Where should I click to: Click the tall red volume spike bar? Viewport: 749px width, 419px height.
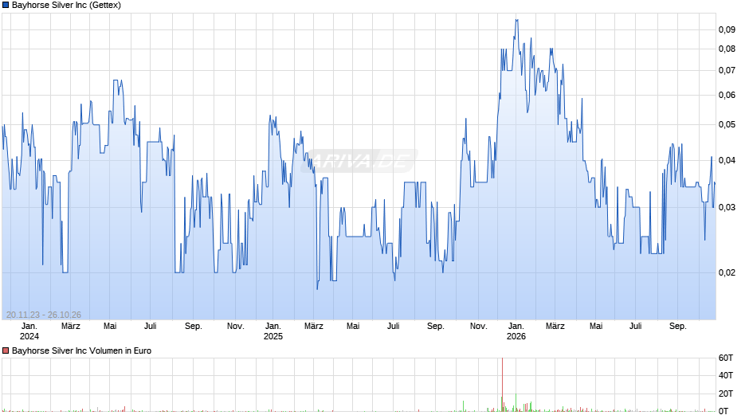pos(502,385)
